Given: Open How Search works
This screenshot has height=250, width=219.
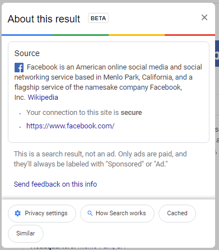Looking at the screenshot, I should click(117, 214).
